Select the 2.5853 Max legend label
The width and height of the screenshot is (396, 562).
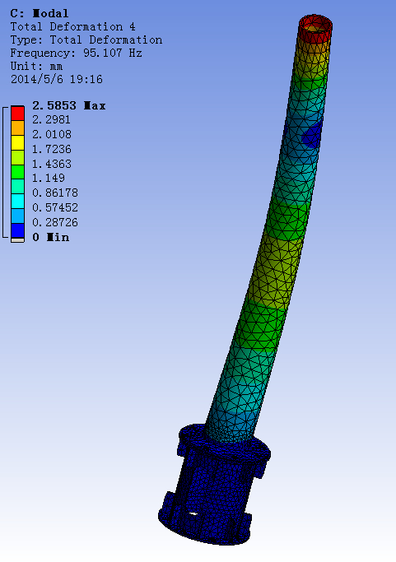[69, 105]
